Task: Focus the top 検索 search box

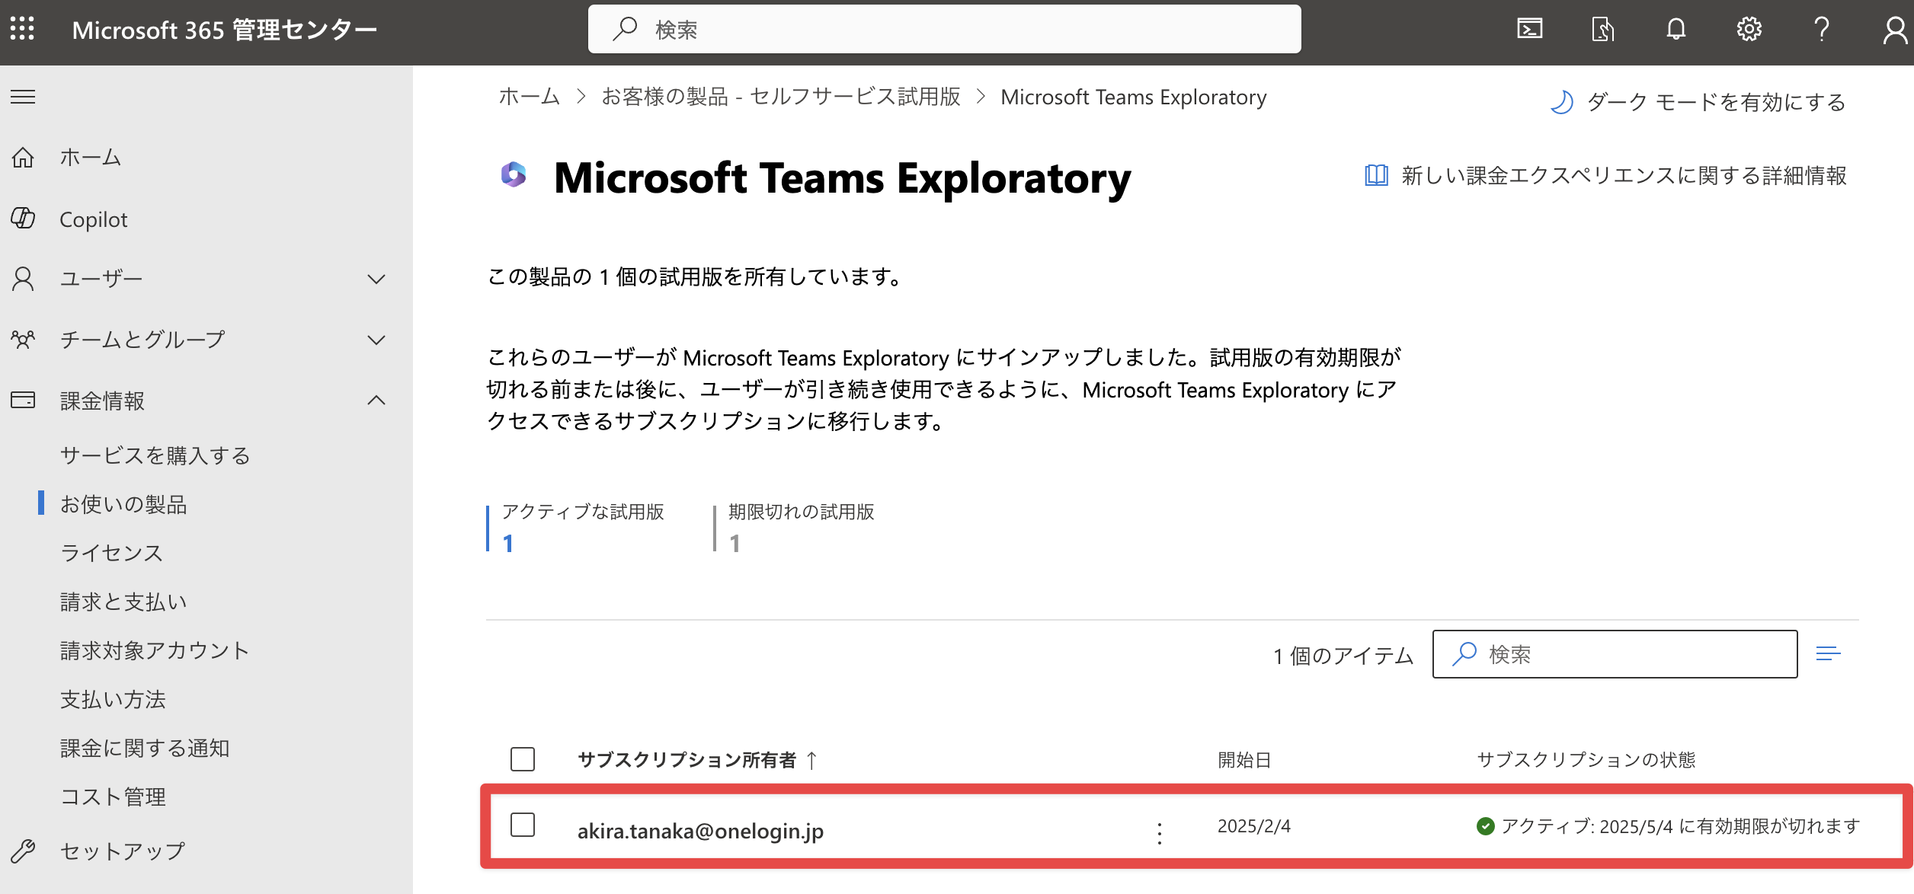Action: 945,29
